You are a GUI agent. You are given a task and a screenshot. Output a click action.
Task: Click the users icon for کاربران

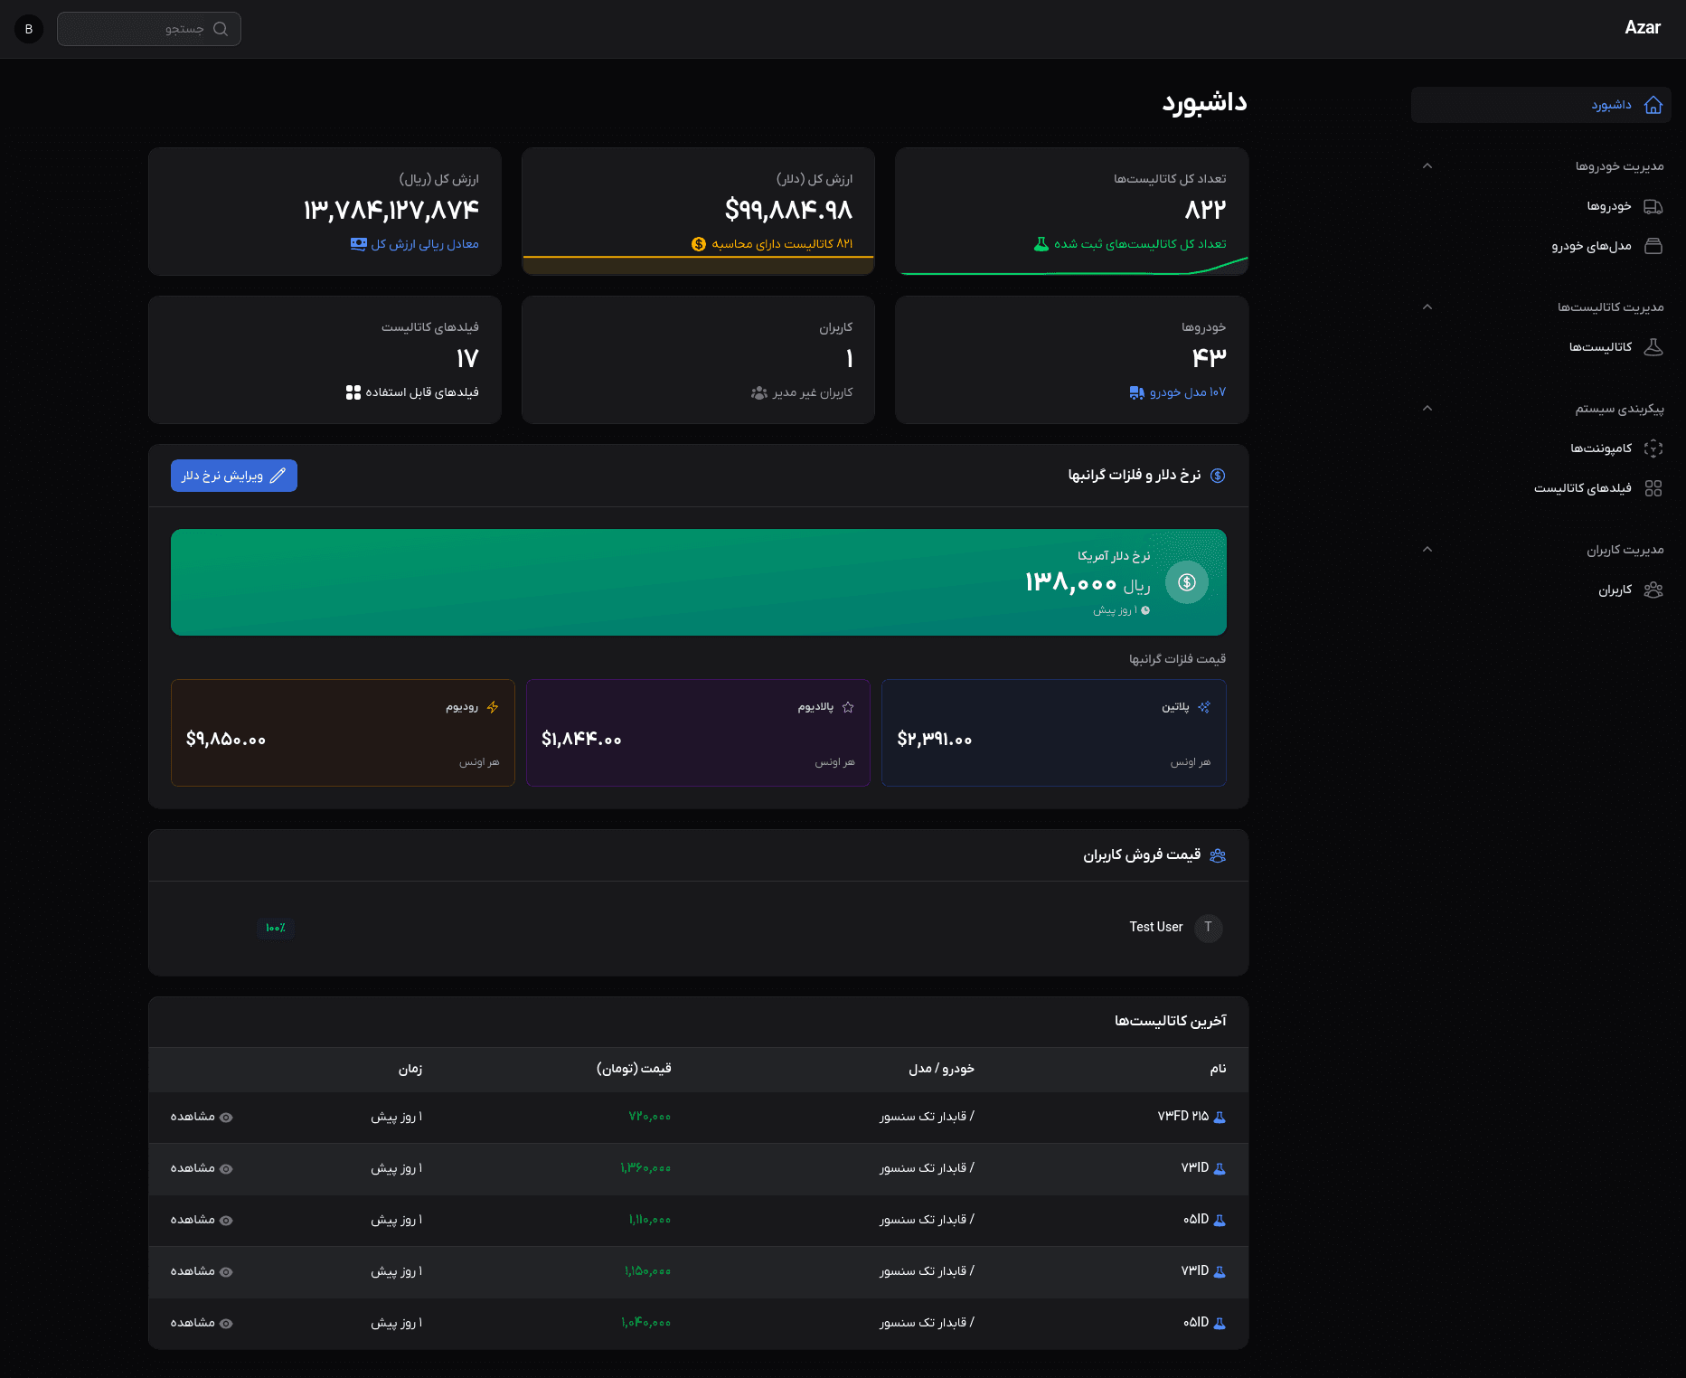[x=1653, y=590]
